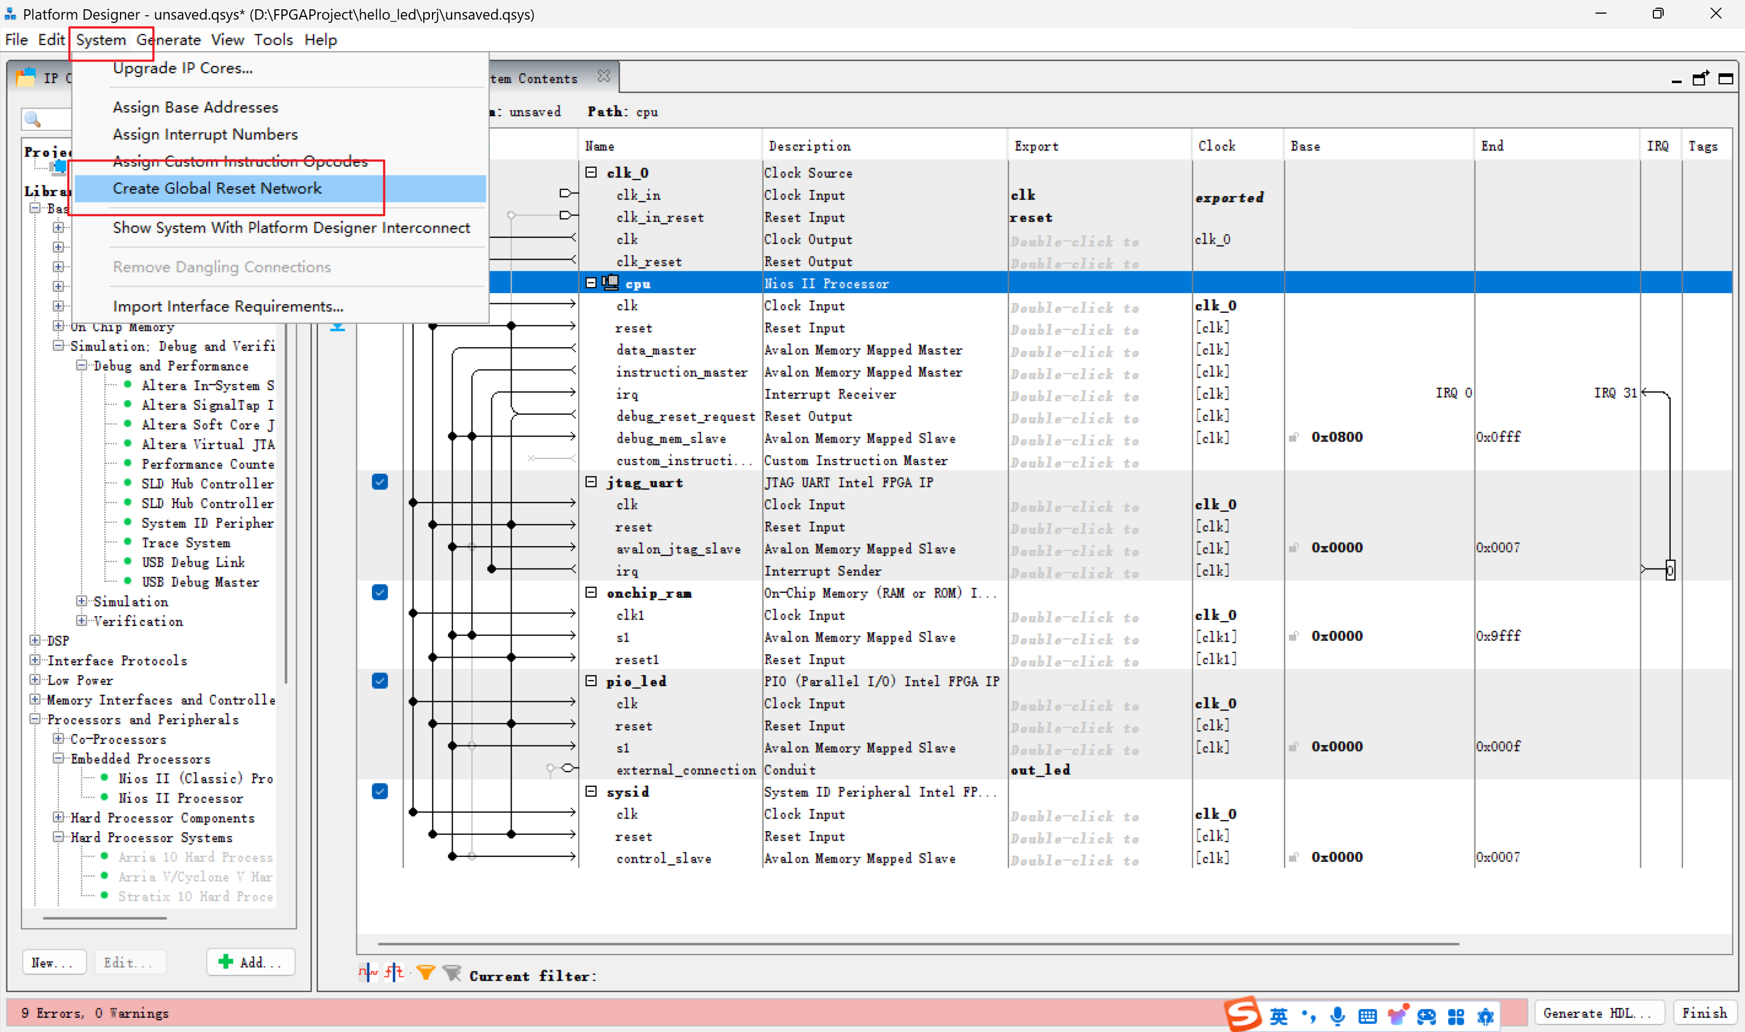Collapse the cpu component row

591,282
